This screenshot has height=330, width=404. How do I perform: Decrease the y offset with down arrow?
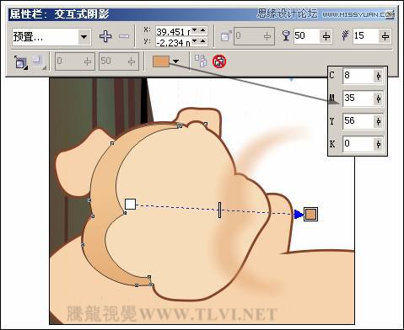coord(195,41)
